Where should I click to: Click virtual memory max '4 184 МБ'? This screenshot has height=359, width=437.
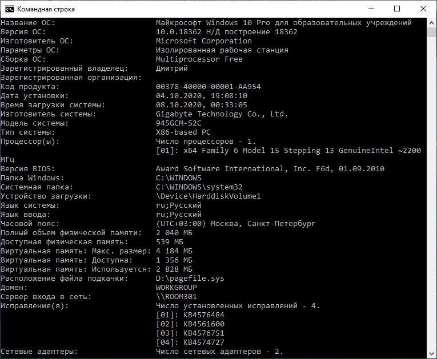(174, 251)
